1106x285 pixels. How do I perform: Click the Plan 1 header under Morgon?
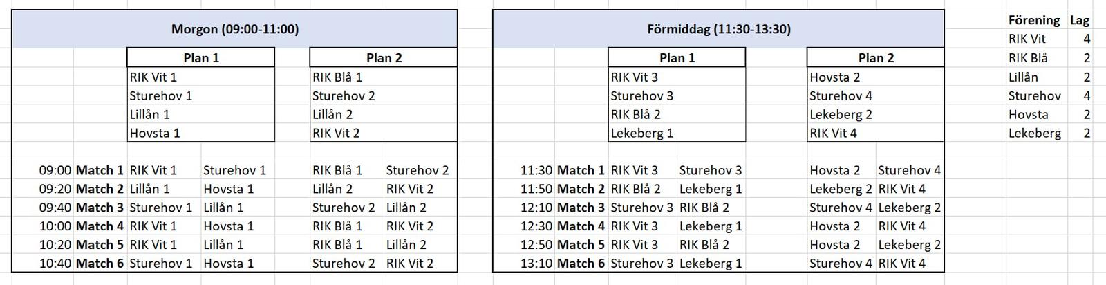200,57
